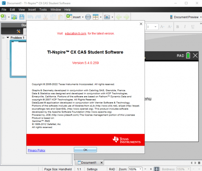Open the Edit menu
This screenshot has width=202, height=171.
[13, 9]
